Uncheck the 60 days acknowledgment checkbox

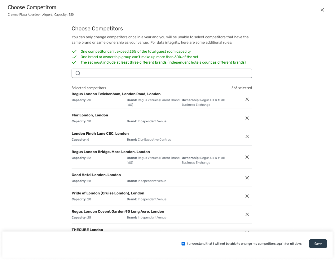pos(183,244)
